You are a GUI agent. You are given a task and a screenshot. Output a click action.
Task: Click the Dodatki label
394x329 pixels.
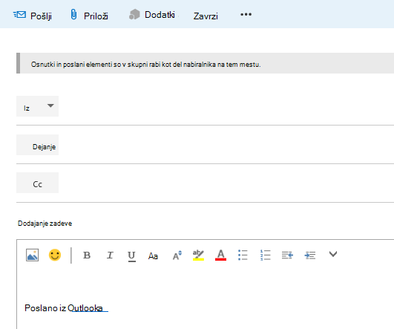click(x=160, y=15)
